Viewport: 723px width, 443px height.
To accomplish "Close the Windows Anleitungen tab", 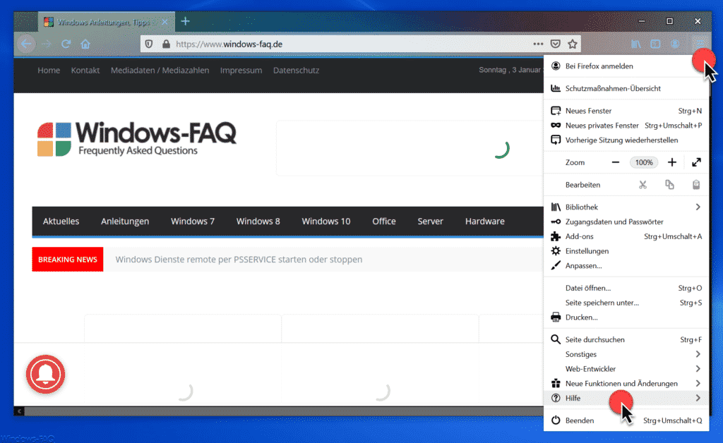I will (x=165, y=22).
